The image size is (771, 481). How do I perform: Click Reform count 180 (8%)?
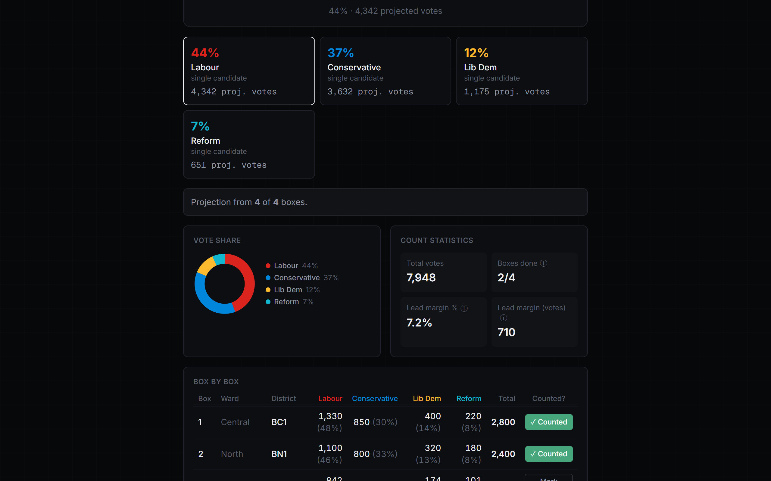(472, 454)
